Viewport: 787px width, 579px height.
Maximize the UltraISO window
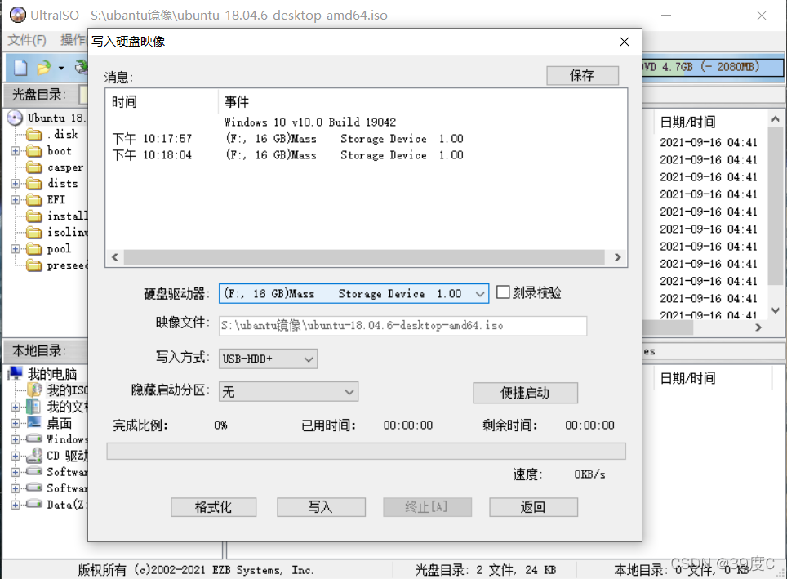[714, 16]
